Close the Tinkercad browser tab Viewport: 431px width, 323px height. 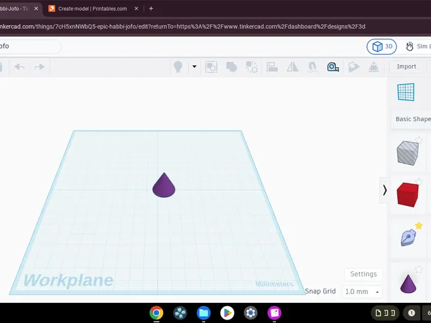[x=36, y=9]
